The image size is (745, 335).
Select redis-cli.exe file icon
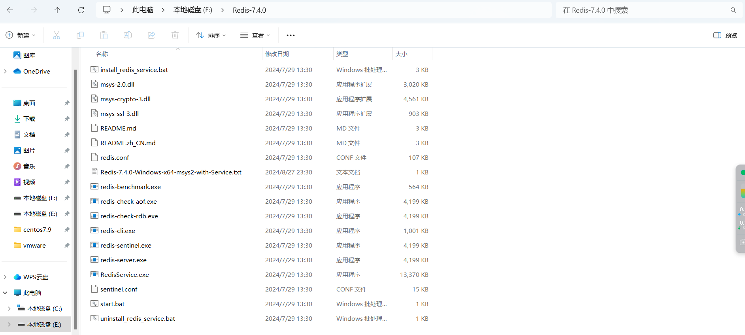(94, 231)
